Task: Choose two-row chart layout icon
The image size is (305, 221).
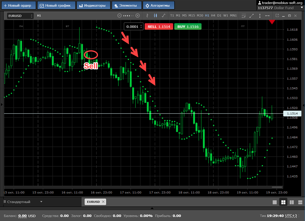Action: (300, 202)
